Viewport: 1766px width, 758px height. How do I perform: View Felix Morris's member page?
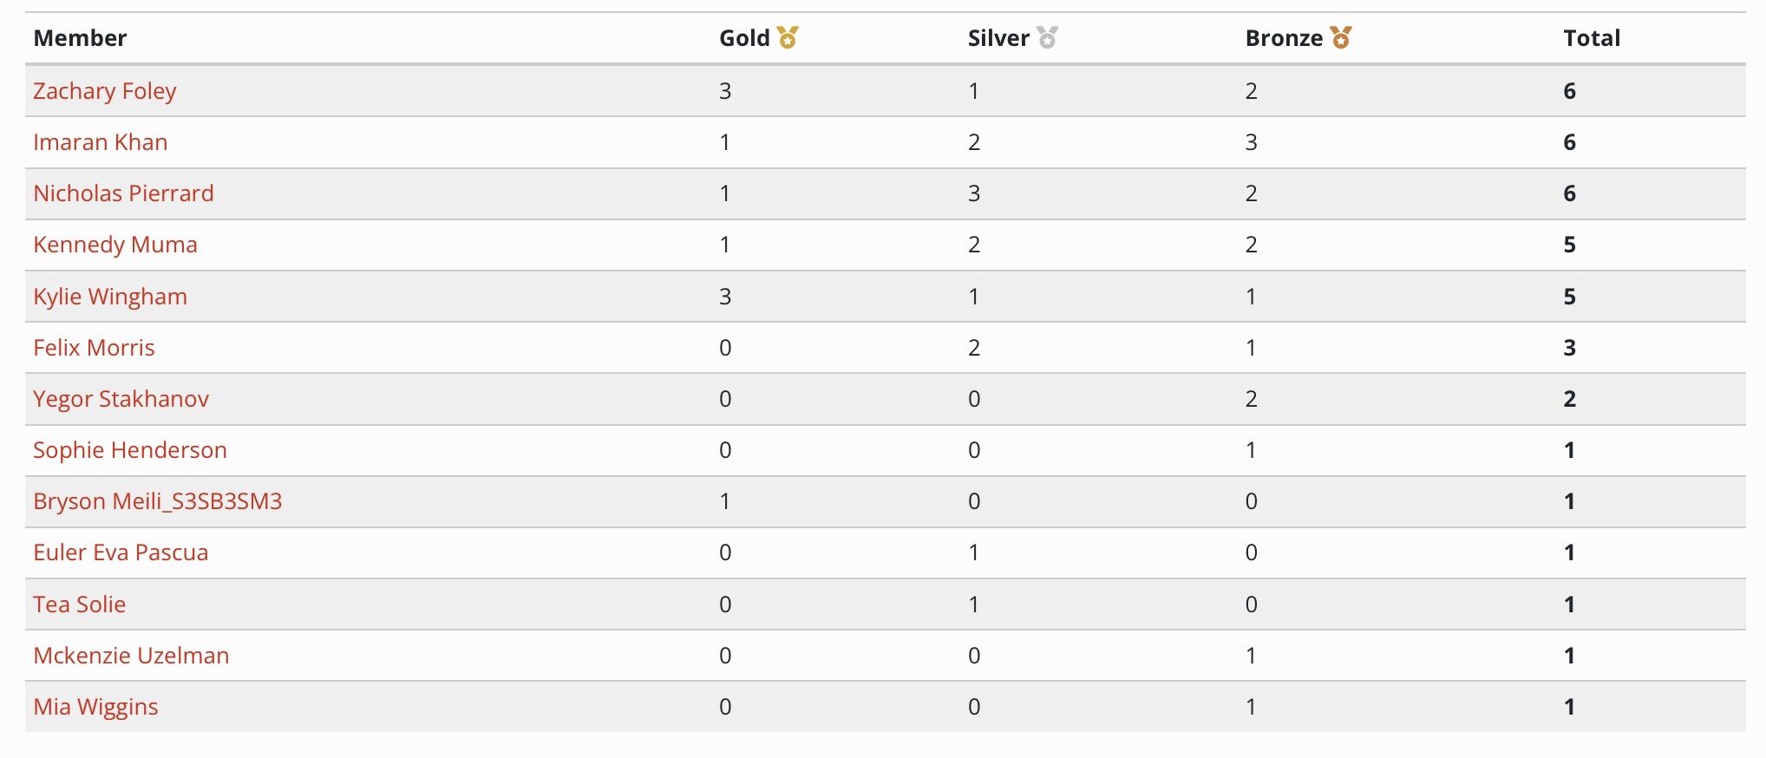94,348
